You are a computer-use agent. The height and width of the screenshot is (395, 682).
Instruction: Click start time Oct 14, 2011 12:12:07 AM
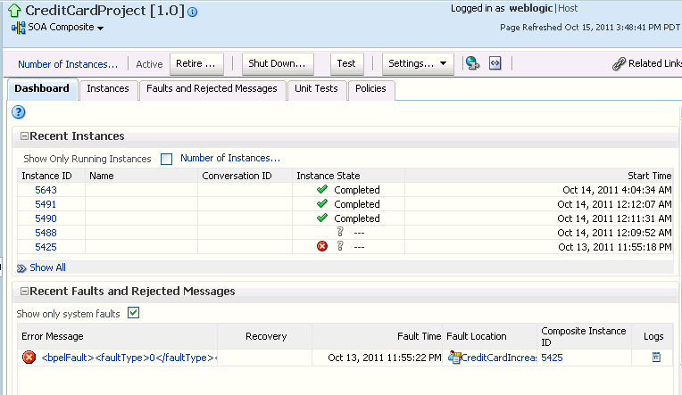click(x=614, y=204)
